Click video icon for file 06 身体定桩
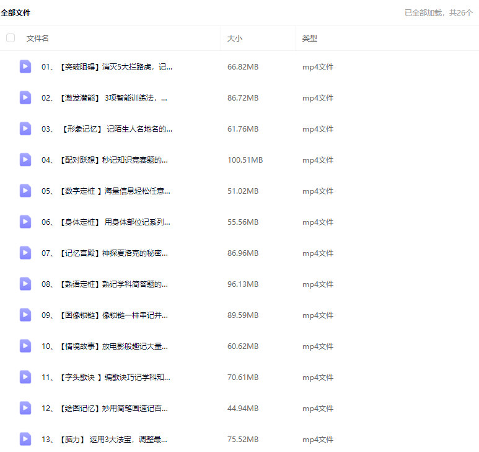The width and height of the screenshot is (479, 452). click(25, 222)
